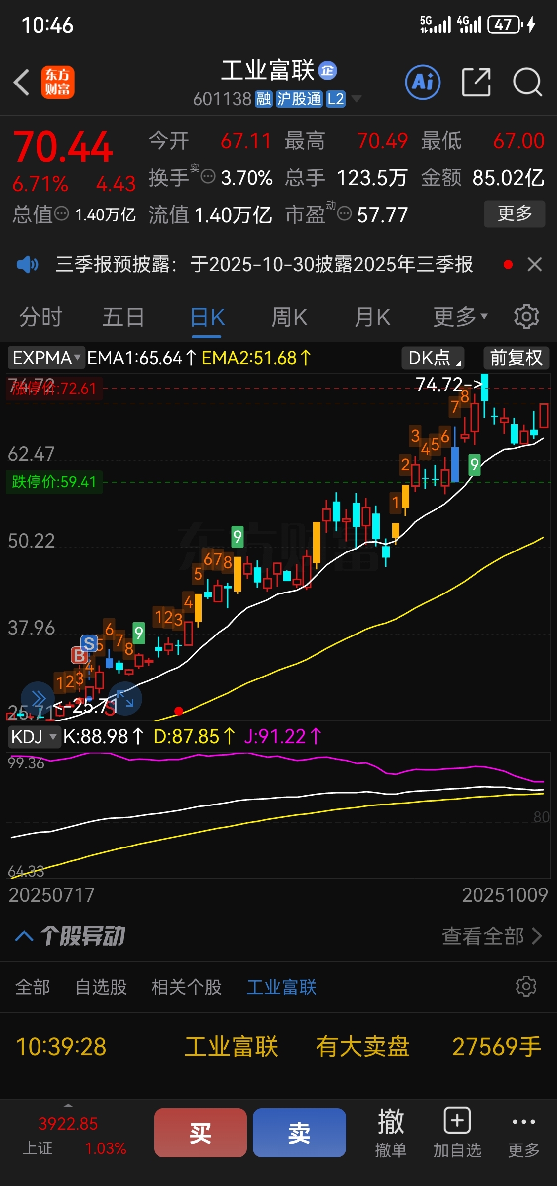This screenshot has width=557, height=1186.
Task: Close the announcement banner with X
Action: 535,265
